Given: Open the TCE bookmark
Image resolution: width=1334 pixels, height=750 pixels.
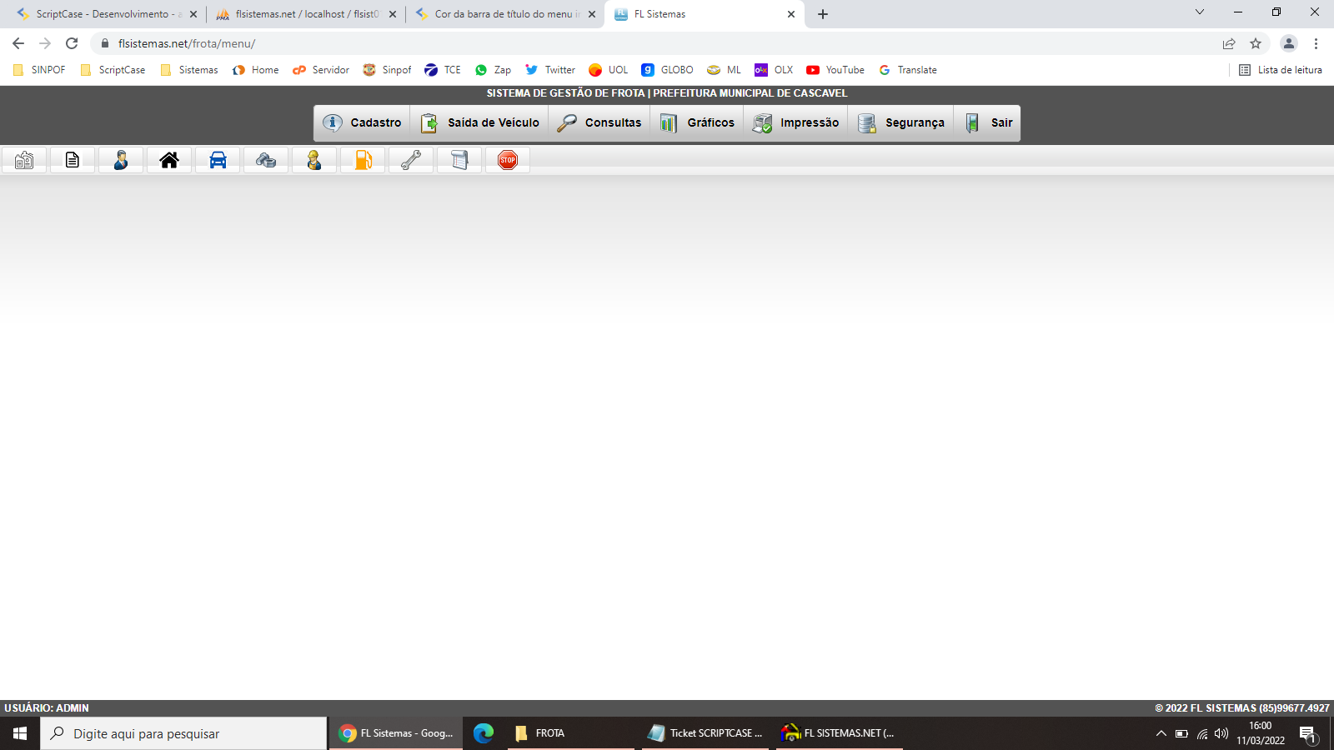Looking at the screenshot, I should (x=443, y=70).
